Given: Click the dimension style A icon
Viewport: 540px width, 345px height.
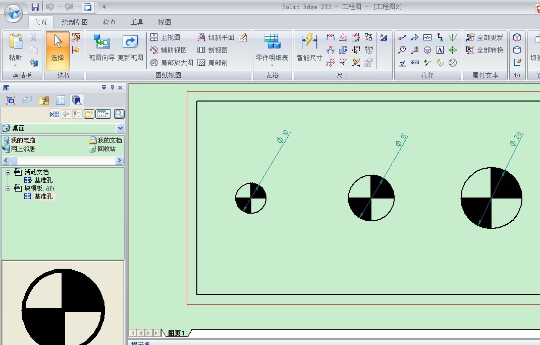Looking at the screenshot, I should point(384,37).
